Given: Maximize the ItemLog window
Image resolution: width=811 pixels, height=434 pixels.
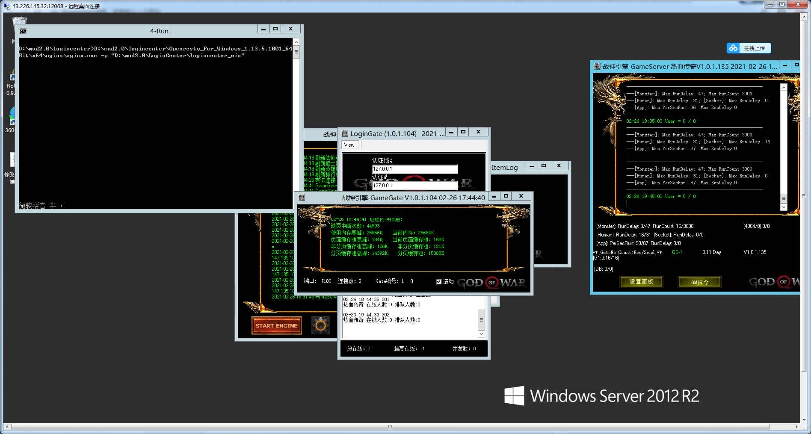Looking at the screenshot, I should click(x=544, y=166).
